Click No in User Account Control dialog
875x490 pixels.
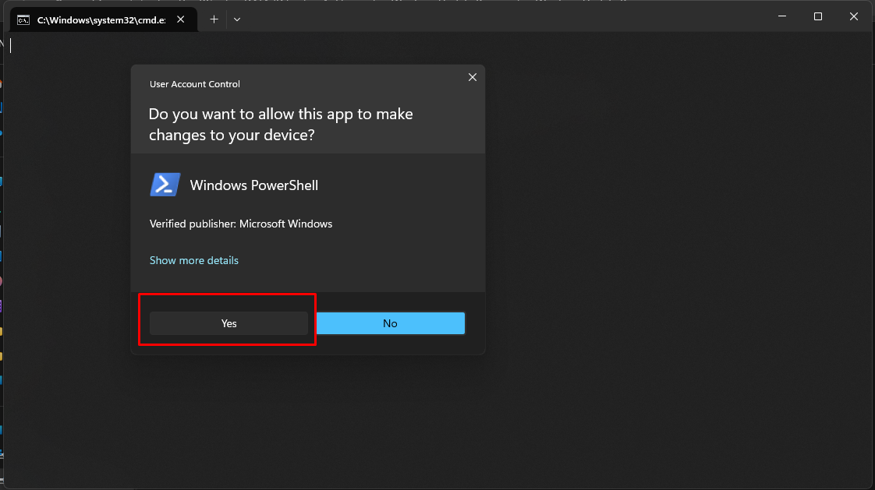click(390, 323)
